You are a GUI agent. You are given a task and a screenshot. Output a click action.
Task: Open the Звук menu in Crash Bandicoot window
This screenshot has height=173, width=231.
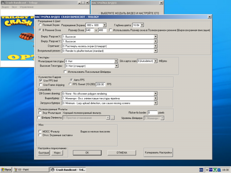(x=14, y=7)
